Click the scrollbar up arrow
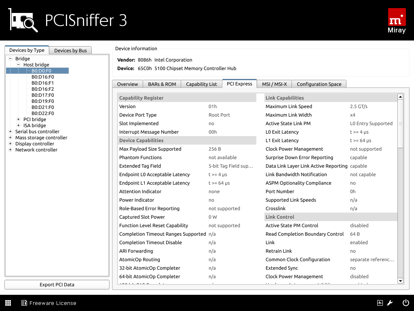This screenshot has height=311, width=414. click(x=400, y=97)
